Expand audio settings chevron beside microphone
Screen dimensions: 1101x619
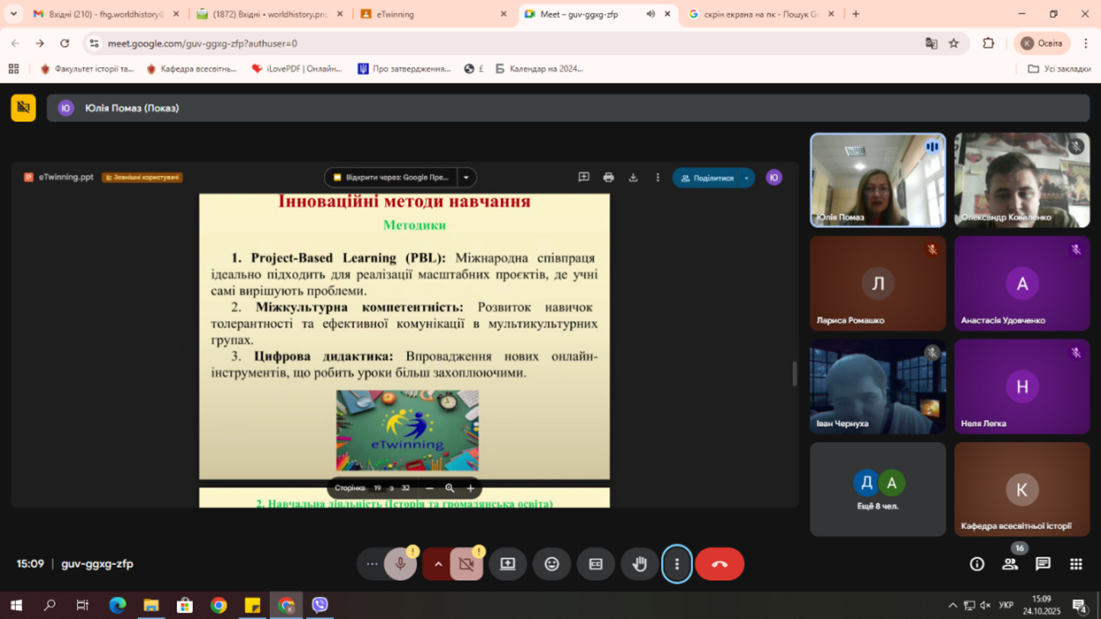click(x=437, y=564)
